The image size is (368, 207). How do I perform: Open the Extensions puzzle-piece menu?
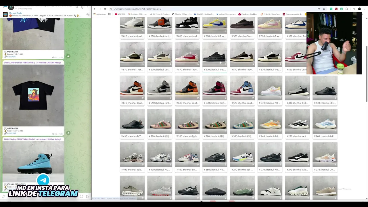click(x=347, y=9)
